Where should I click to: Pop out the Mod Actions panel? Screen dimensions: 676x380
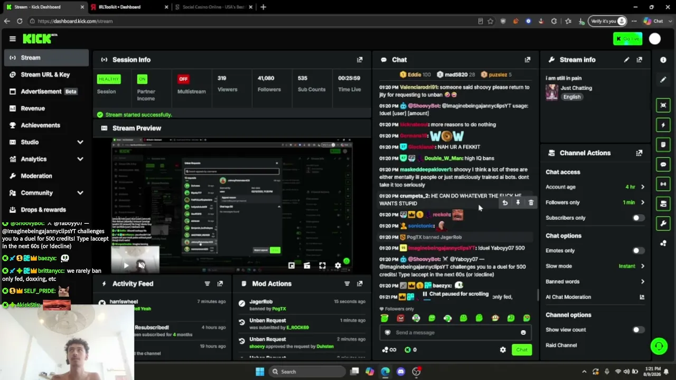click(360, 283)
